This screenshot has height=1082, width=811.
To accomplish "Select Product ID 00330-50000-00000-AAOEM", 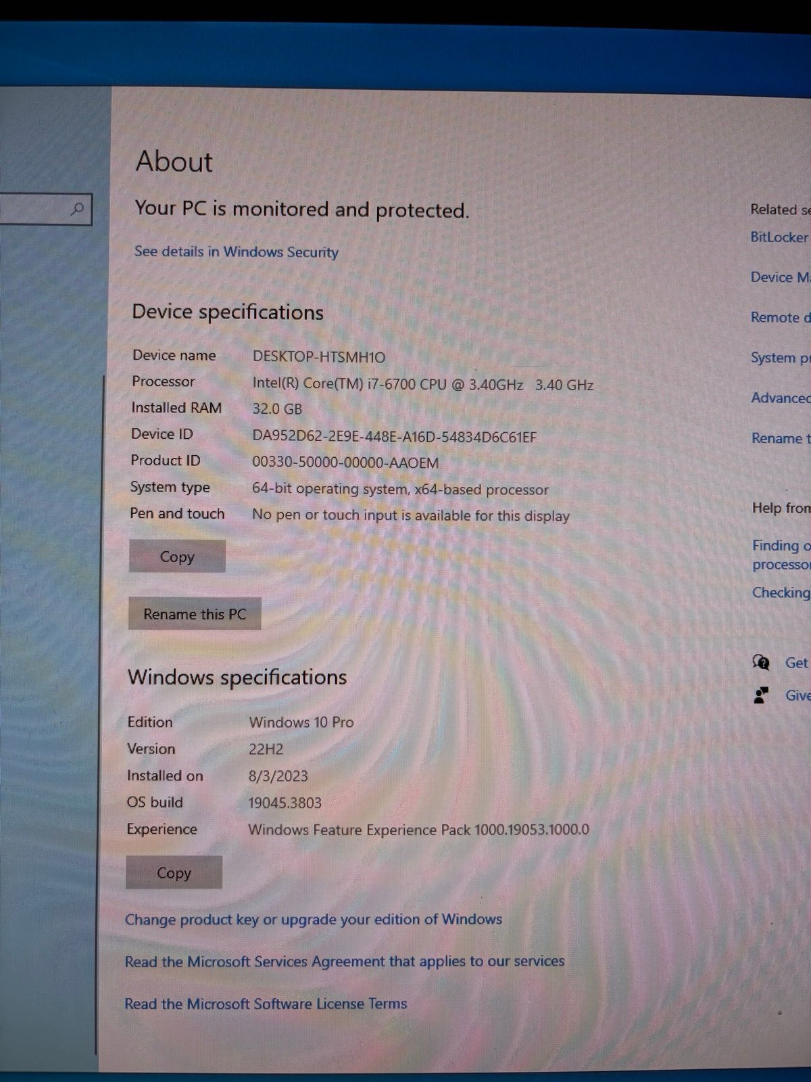I will point(345,463).
